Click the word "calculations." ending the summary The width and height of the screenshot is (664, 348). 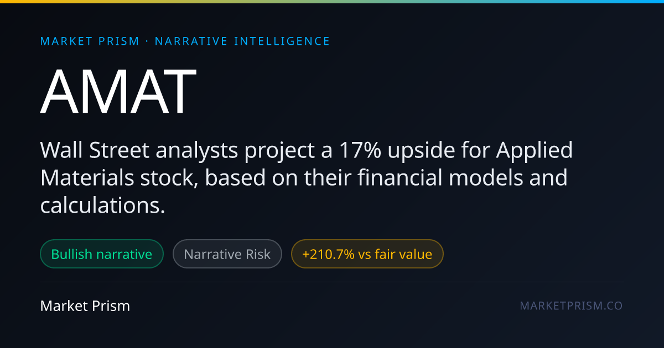(x=103, y=205)
